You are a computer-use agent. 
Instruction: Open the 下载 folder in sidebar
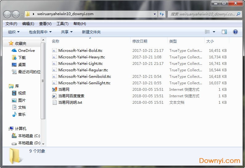click(14, 57)
